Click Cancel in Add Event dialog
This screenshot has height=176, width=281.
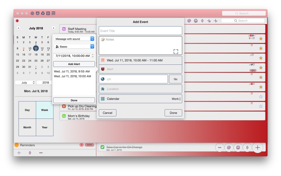[107, 113]
